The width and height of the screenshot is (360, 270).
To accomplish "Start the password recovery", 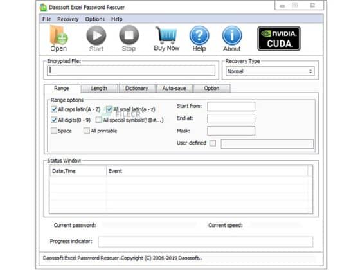I will [x=96, y=39].
